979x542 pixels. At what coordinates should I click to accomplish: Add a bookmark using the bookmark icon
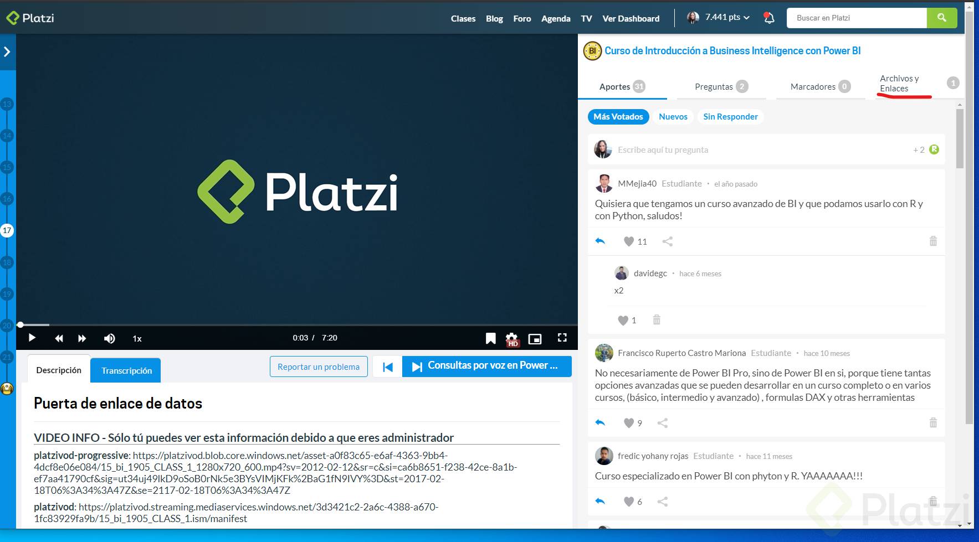tap(490, 338)
